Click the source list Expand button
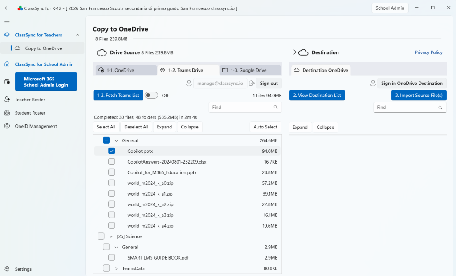This screenshot has width=456, height=276. (164, 127)
